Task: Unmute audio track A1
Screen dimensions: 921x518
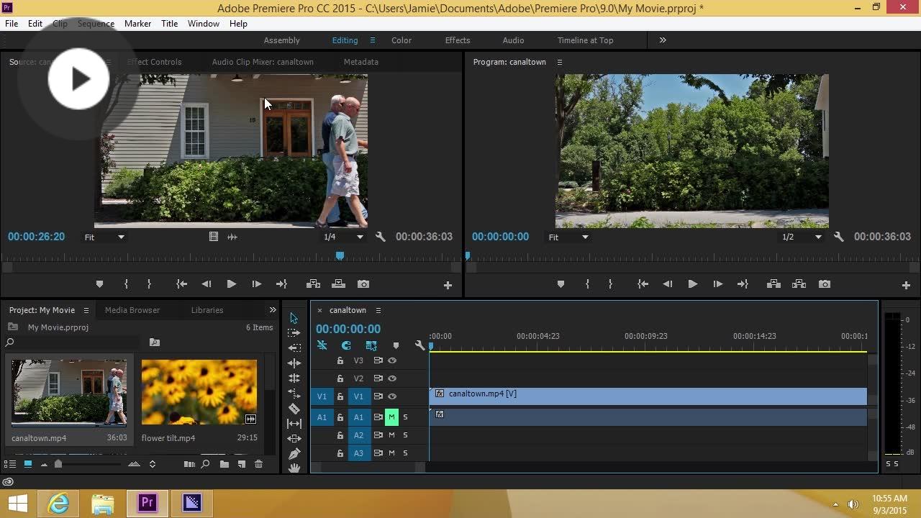Action: click(x=391, y=417)
